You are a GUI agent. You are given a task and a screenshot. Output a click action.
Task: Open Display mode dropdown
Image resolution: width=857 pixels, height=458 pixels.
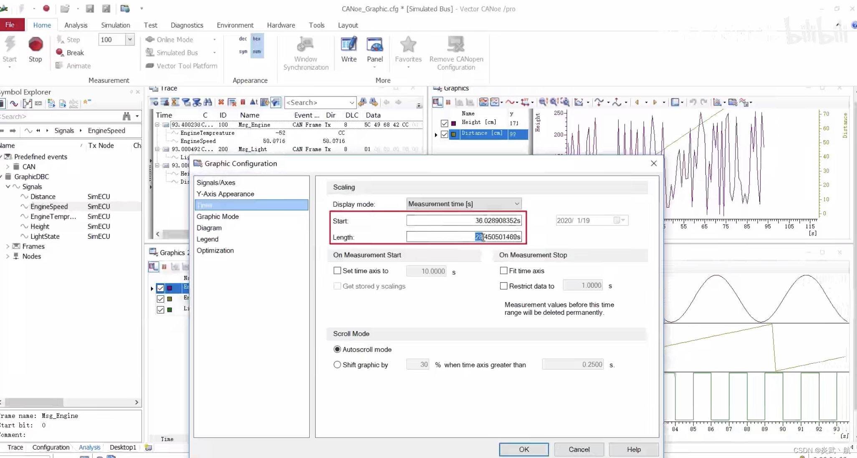pyautogui.click(x=517, y=204)
